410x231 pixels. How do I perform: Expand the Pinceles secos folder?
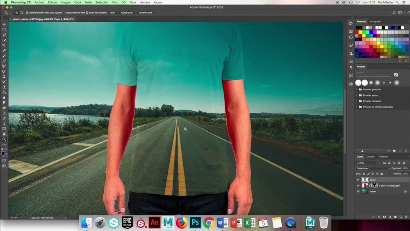(357, 95)
